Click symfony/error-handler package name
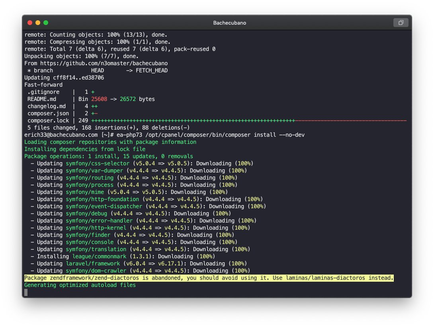 (99, 221)
